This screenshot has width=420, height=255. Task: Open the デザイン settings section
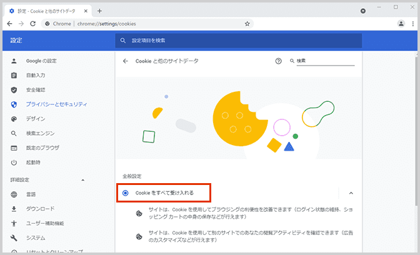pos(36,119)
